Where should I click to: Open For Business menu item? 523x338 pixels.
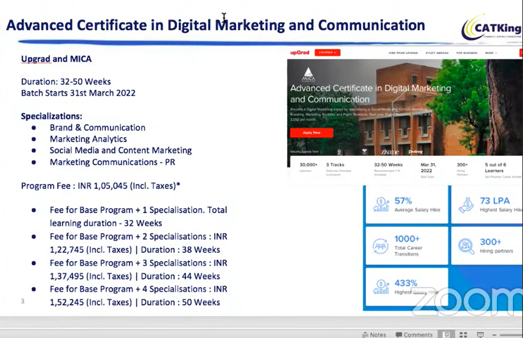tap(466, 53)
